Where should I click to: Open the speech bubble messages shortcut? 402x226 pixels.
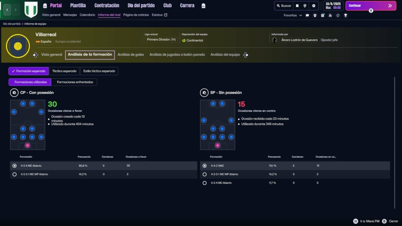307,15
